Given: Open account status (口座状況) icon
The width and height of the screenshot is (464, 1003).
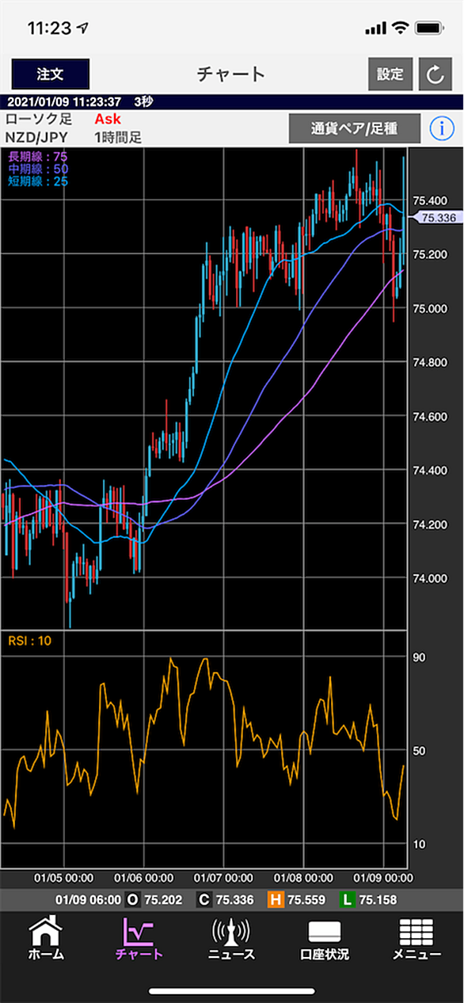Looking at the screenshot, I should pos(324,939).
